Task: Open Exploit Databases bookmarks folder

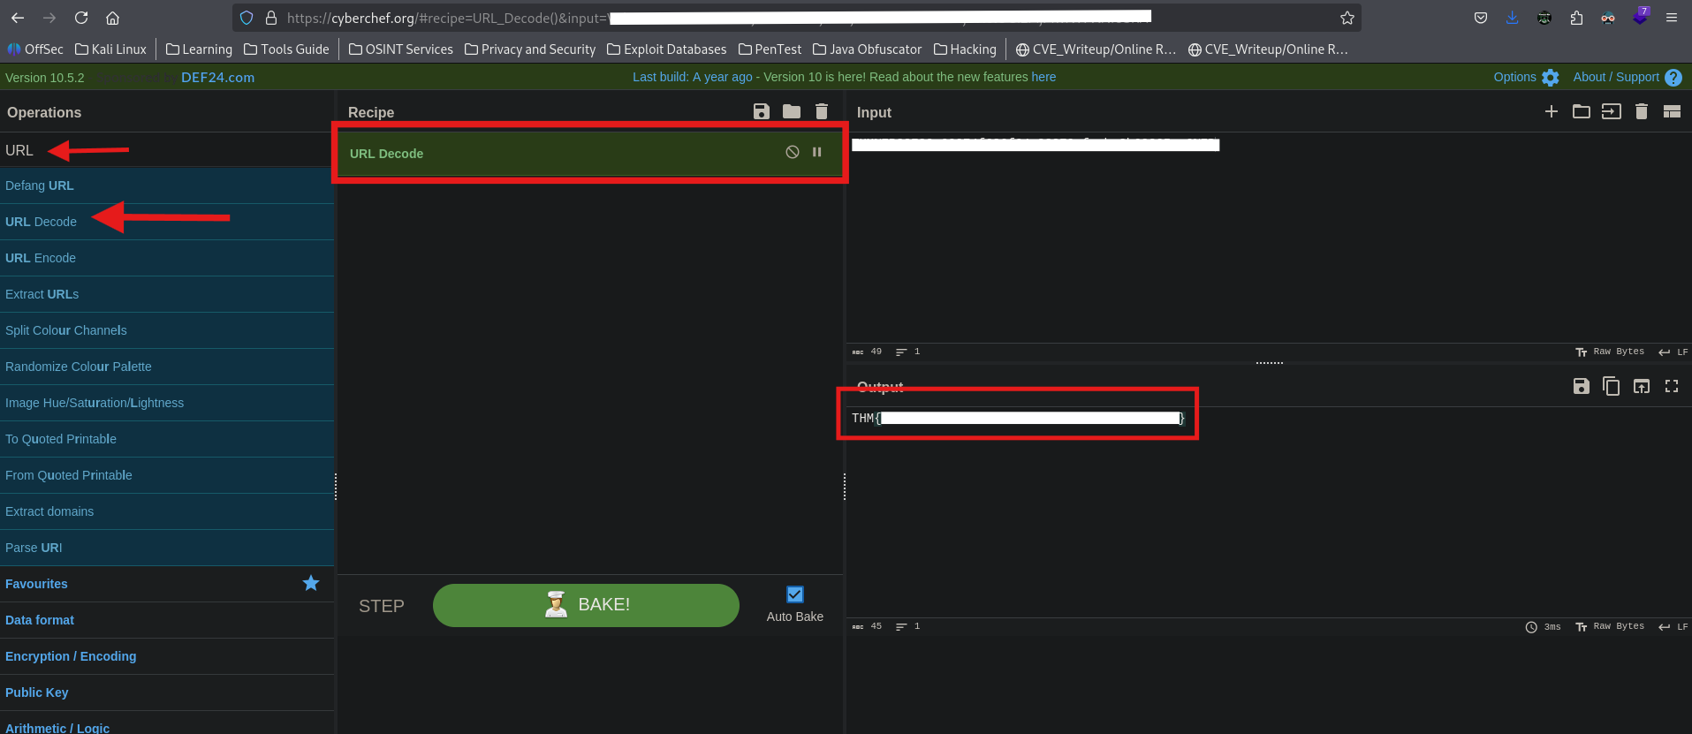Action: point(667,49)
